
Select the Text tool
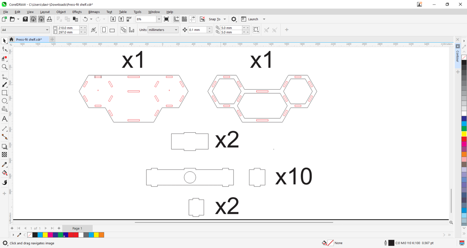[x=4, y=119]
